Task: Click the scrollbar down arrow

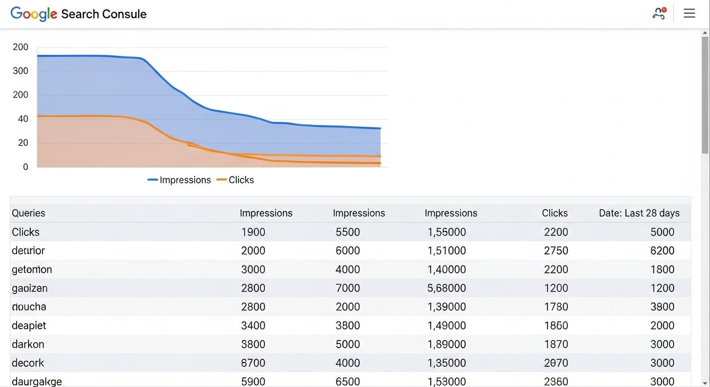Action: pyautogui.click(x=705, y=382)
